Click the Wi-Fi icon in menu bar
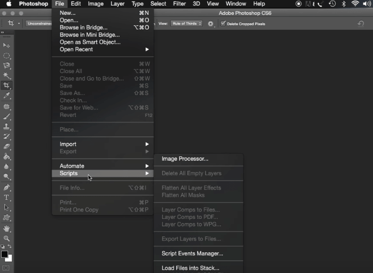 [x=355, y=4]
